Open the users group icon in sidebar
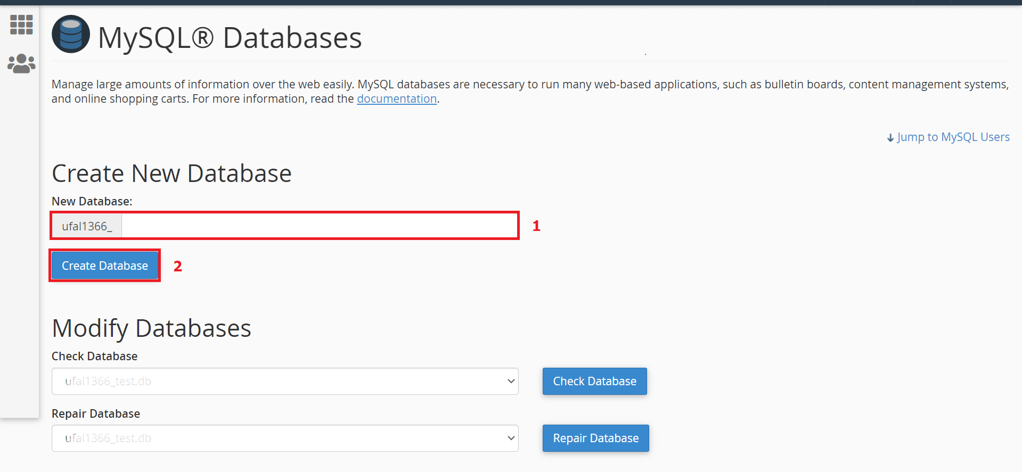 click(x=21, y=63)
